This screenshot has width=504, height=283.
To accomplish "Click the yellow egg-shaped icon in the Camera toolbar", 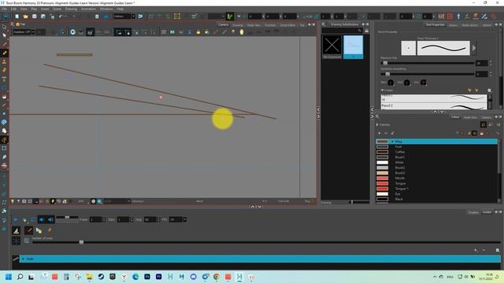I will [x=242, y=31].
